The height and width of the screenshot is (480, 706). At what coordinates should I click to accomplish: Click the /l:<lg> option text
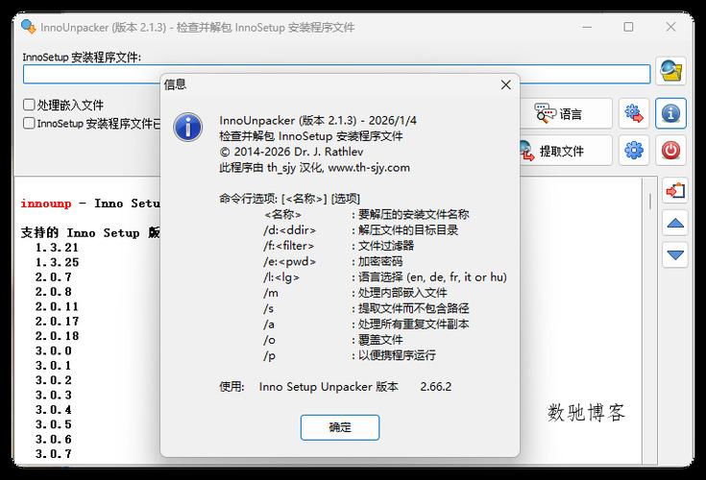281,277
